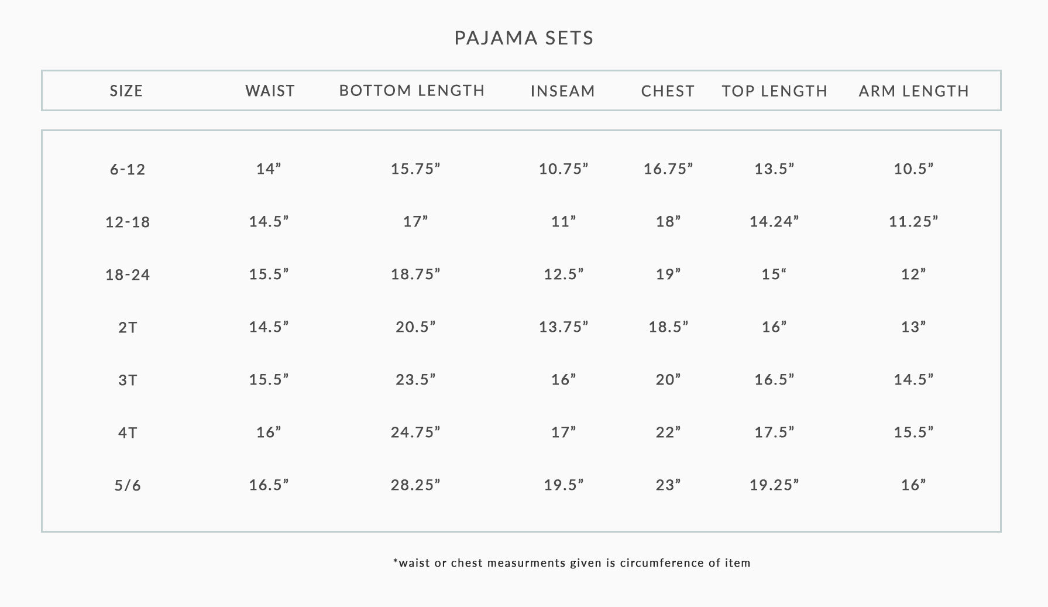This screenshot has height=607, width=1048.
Task: Select the 2T size row label
Action: point(128,327)
